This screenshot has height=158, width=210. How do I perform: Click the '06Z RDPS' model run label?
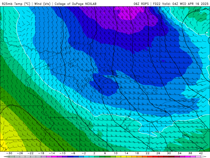tap(141, 4)
